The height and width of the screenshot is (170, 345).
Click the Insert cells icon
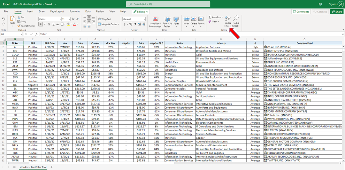point(186,19)
